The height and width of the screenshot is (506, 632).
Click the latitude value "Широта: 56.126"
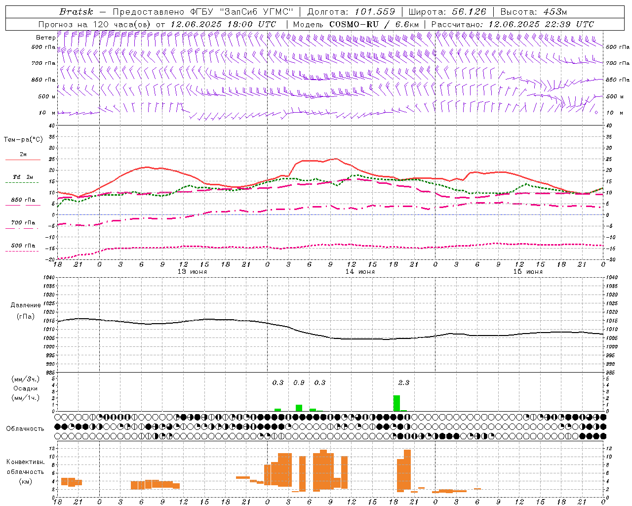[x=447, y=12]
